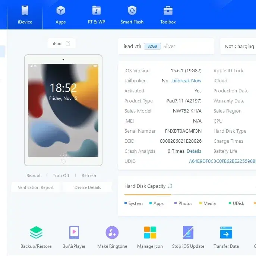Screen dimensions: 256x256
Task: Click the Not Charging status
Action: (239, 47)
